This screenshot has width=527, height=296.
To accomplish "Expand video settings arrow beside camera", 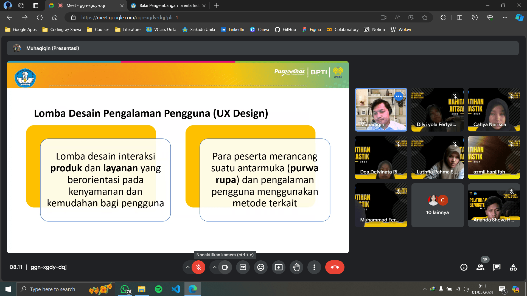I will point(215,267).
